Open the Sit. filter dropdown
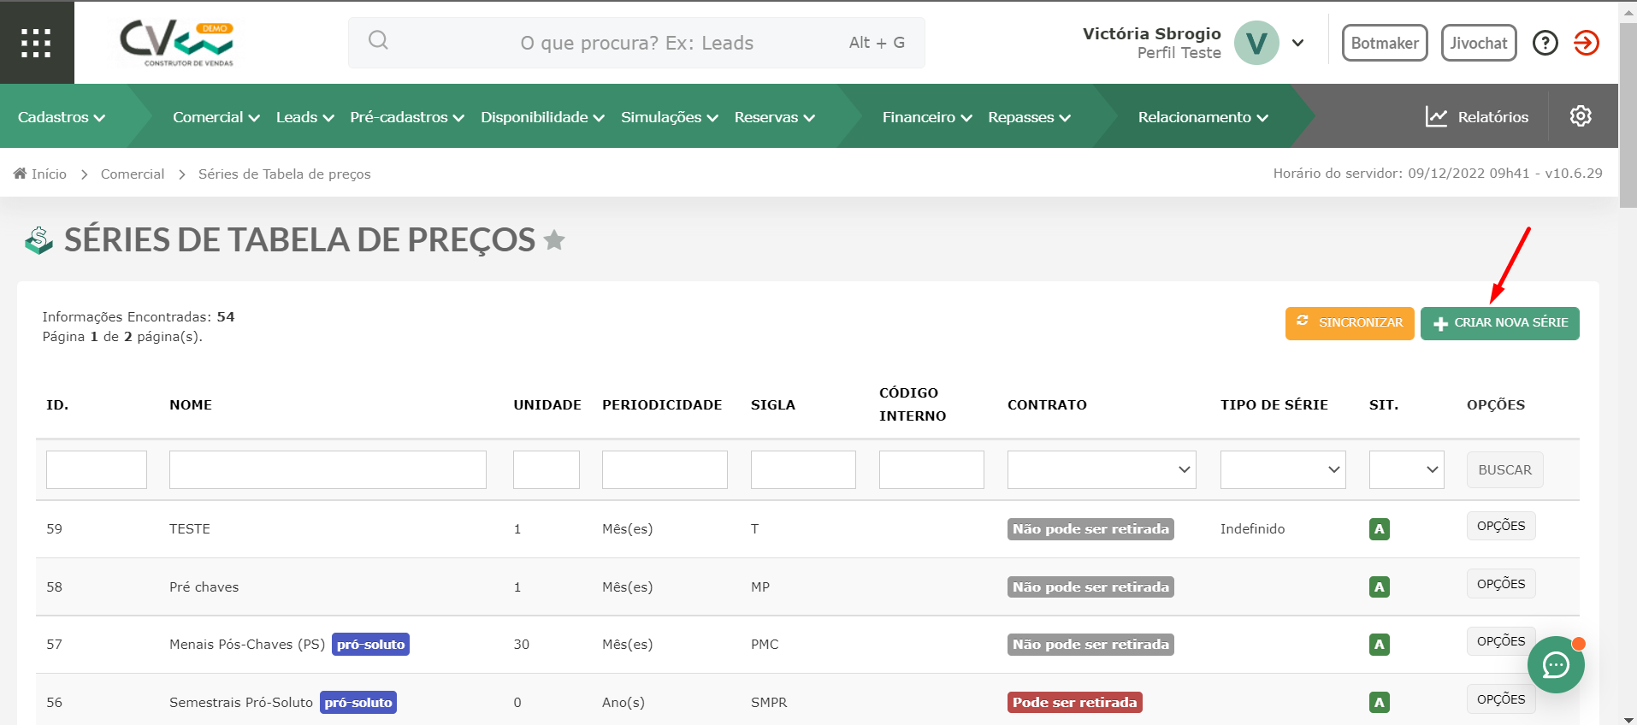The image size is (1637, 725). pos(1406,469)
